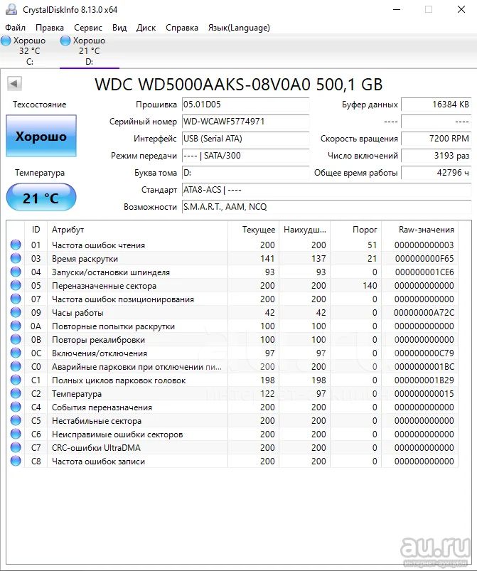This screenshot has width=477, height=571.
Task: Click the blue status orb of disk C:
Action: (6, 41)
